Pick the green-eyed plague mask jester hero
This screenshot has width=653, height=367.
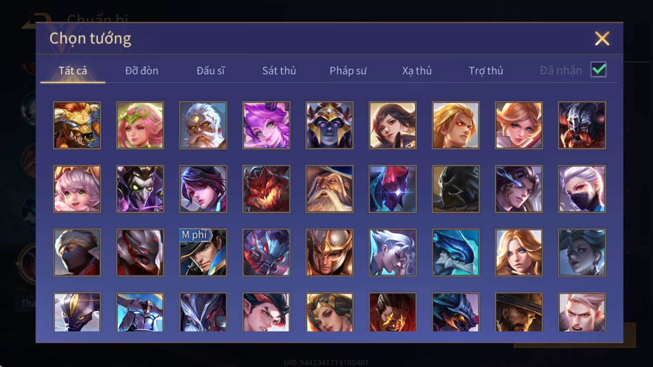(140, 189)
